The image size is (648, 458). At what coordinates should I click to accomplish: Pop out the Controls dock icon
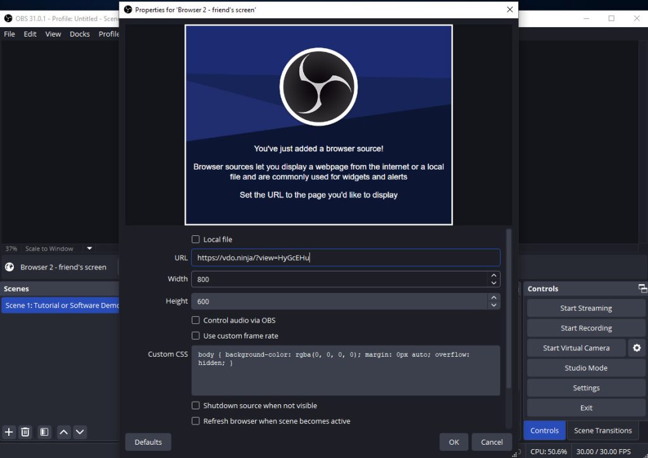(643, 288)
